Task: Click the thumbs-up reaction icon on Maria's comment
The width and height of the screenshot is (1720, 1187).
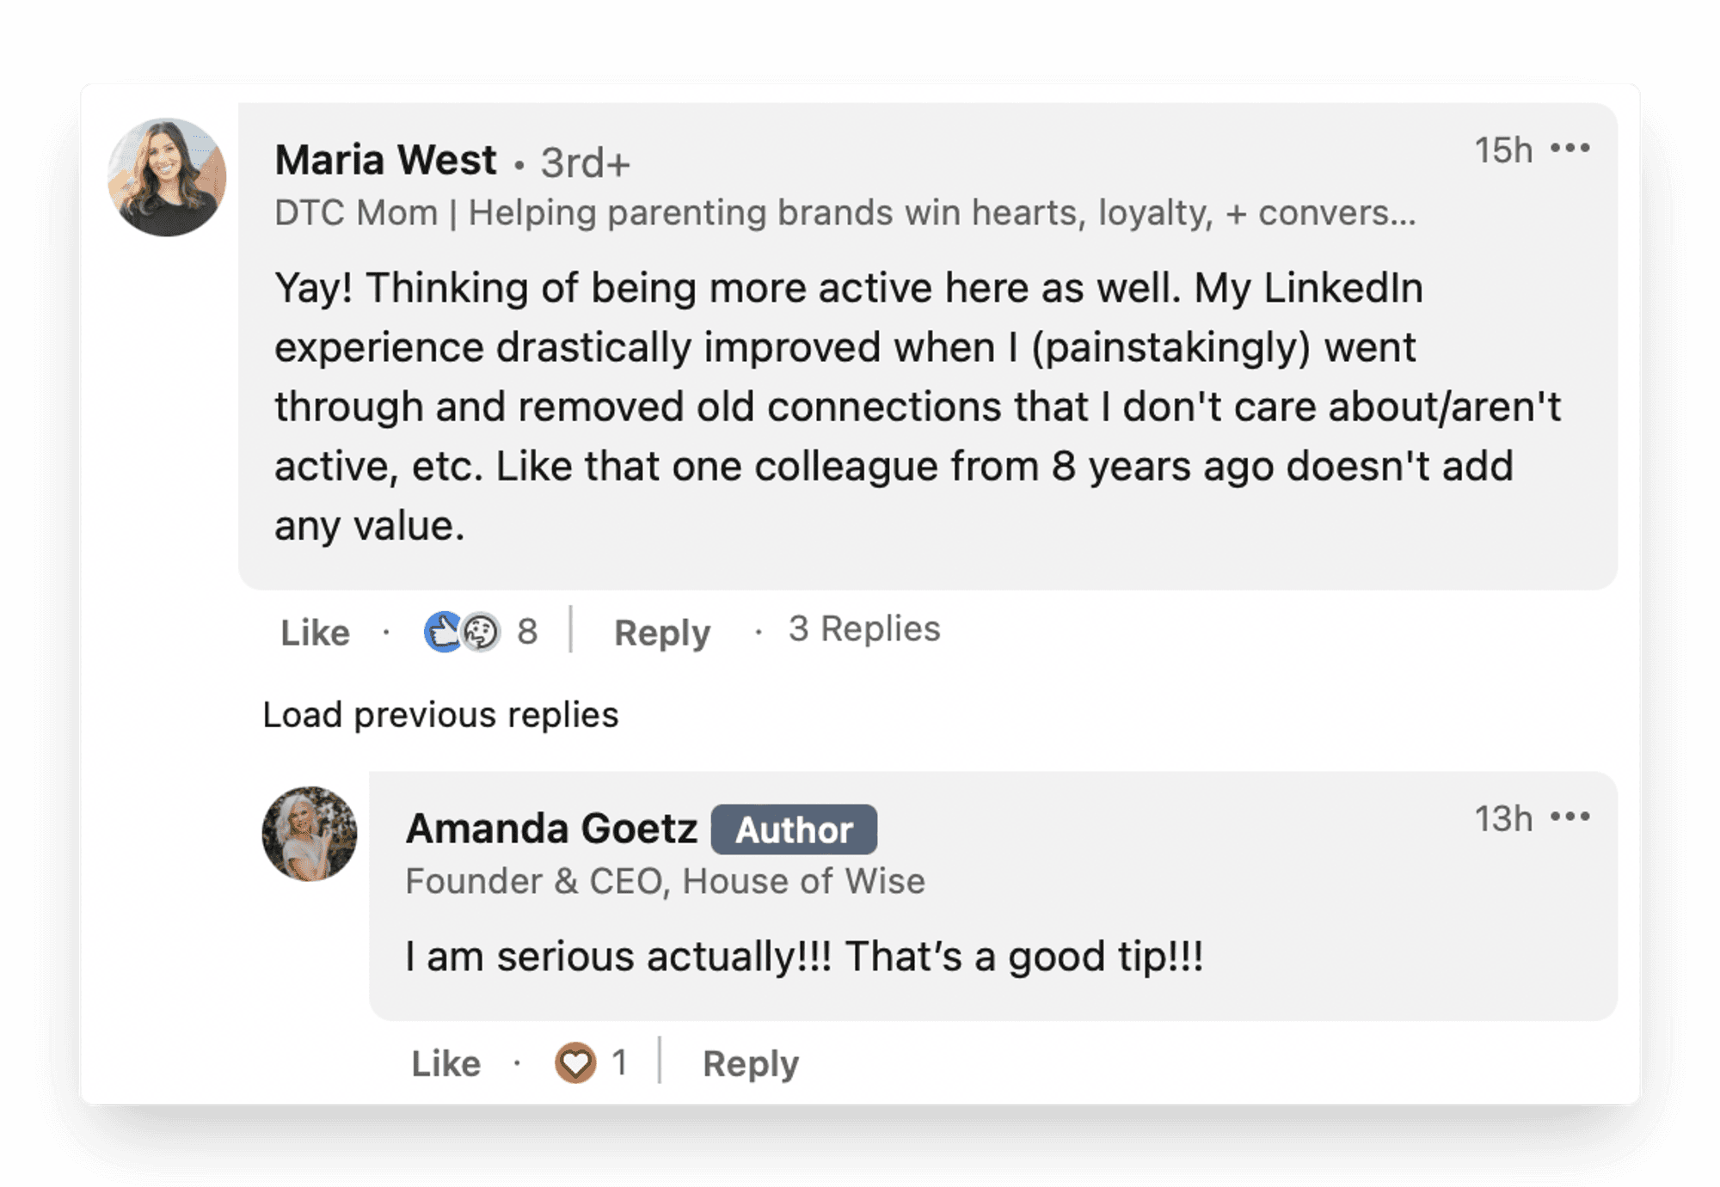Action: (x=444, y=633)
